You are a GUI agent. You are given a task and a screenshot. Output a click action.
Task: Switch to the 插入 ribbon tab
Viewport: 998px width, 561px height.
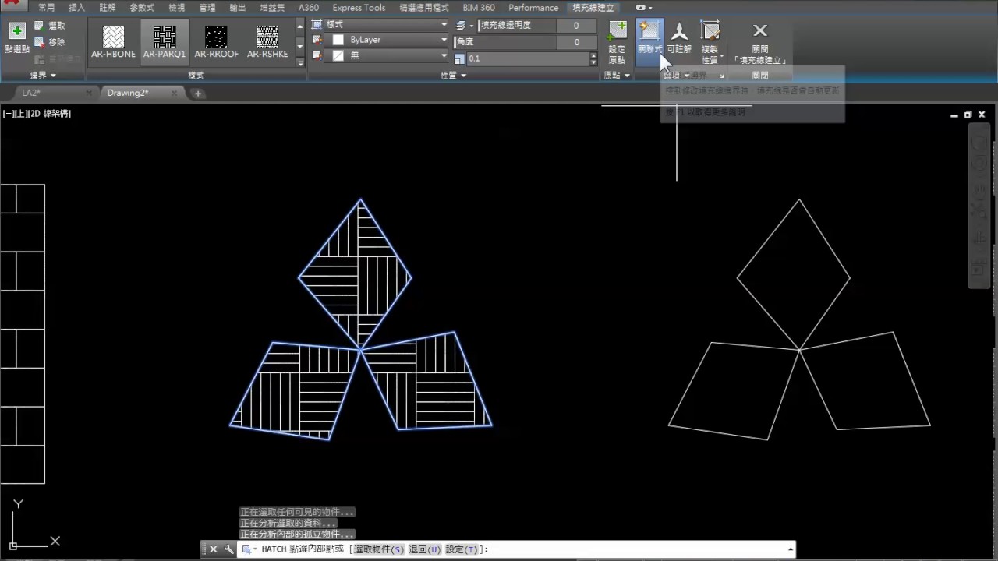[x=77, y=7]
